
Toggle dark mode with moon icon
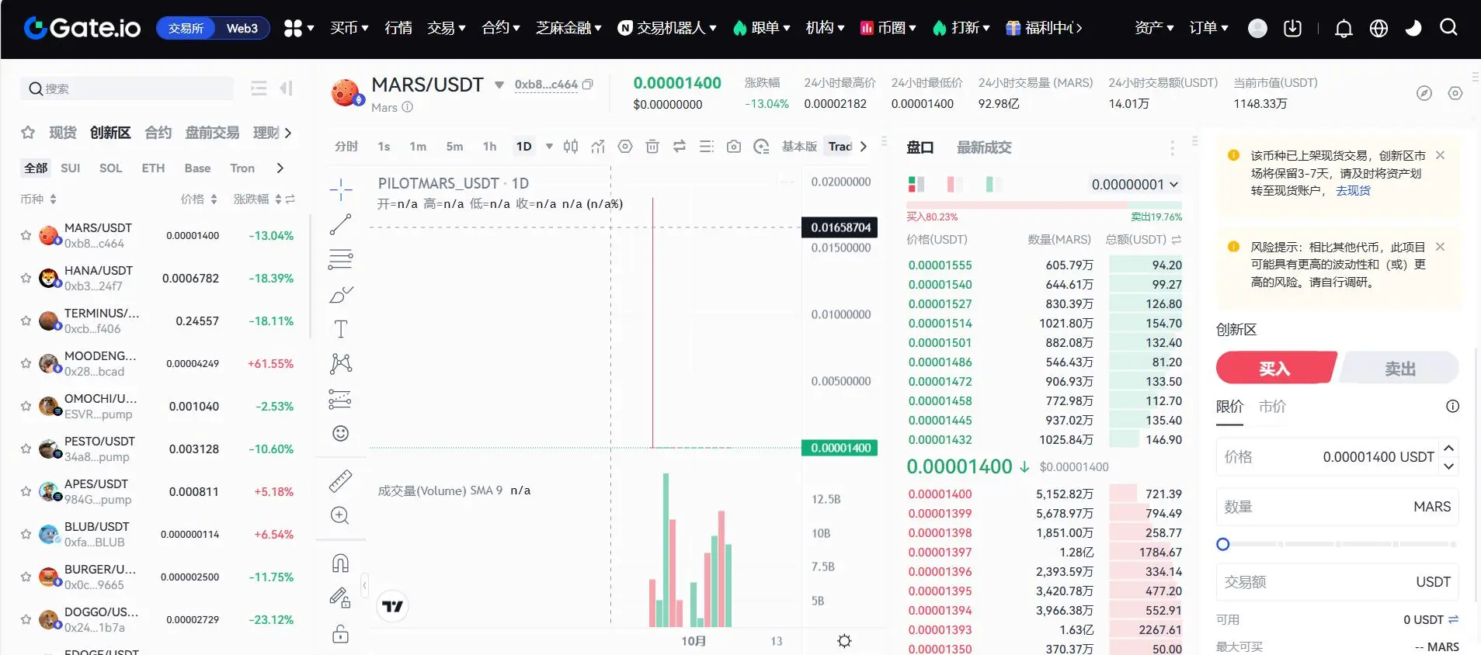tap(1413, 29)
